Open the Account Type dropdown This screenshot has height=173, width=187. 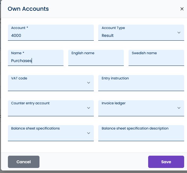(141, 32)
